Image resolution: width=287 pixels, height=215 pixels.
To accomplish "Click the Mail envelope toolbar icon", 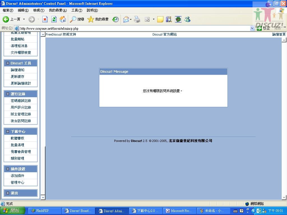I will [x=126, y=19].
